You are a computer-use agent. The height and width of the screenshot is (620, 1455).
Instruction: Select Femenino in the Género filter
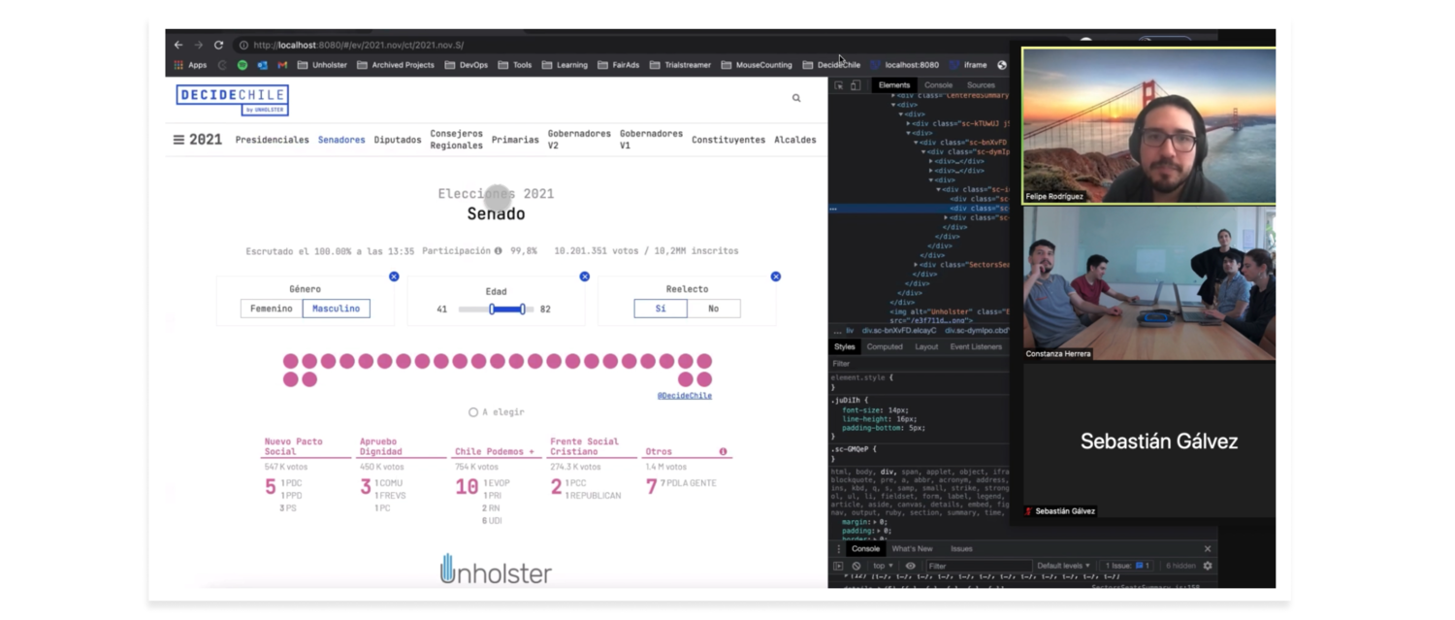click(272, 309)
